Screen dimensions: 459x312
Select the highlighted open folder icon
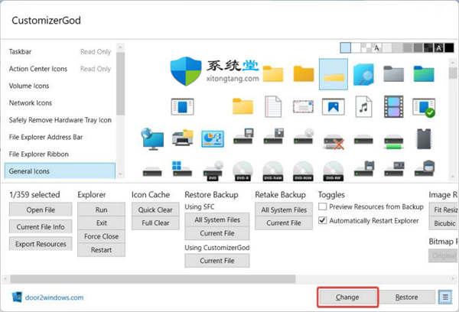333,74
